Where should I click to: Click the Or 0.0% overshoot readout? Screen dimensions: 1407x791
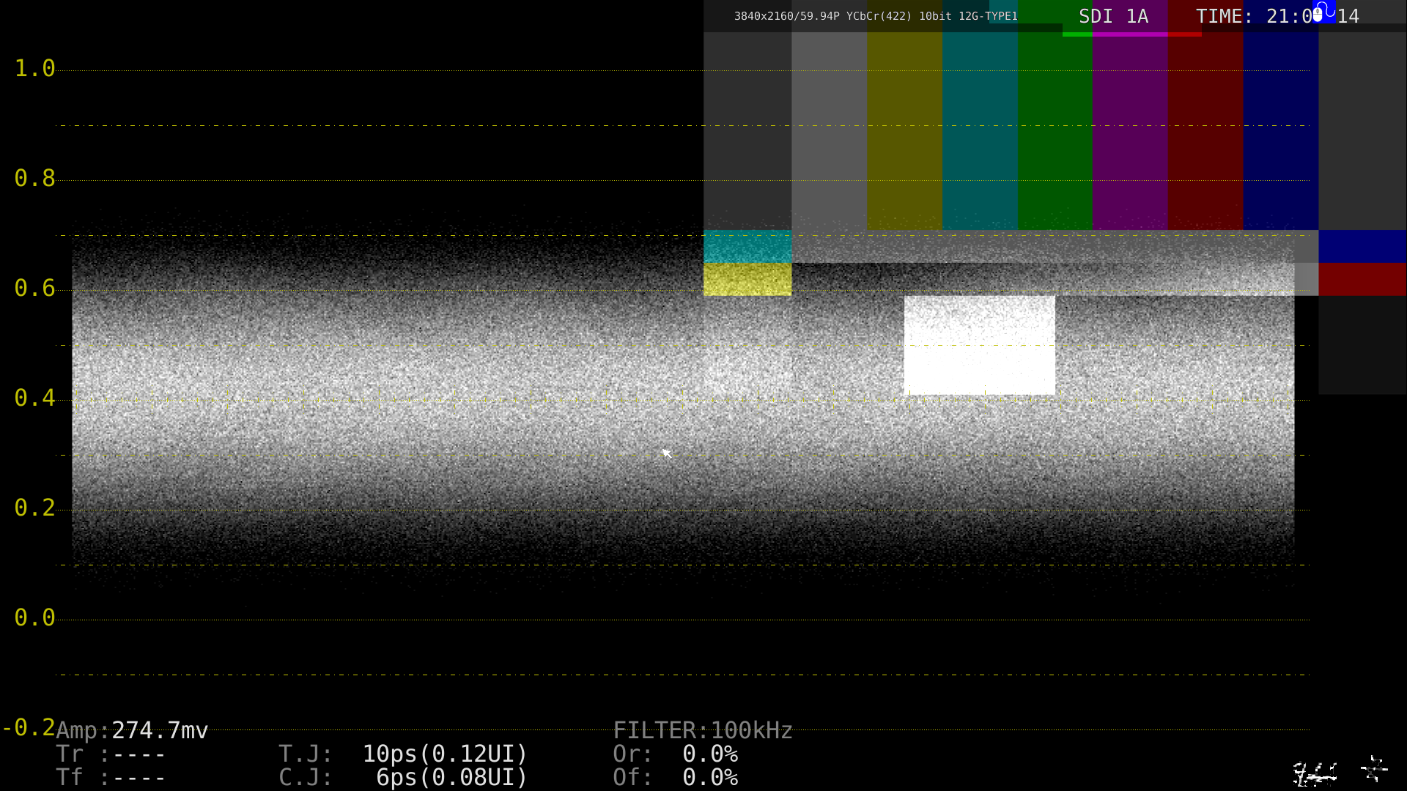676,754
